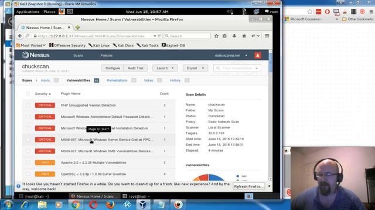Open the Firefox downloads arrow icon

234,36
